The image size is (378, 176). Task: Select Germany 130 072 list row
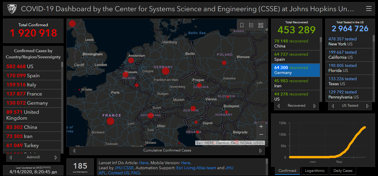tap(32, 103)
